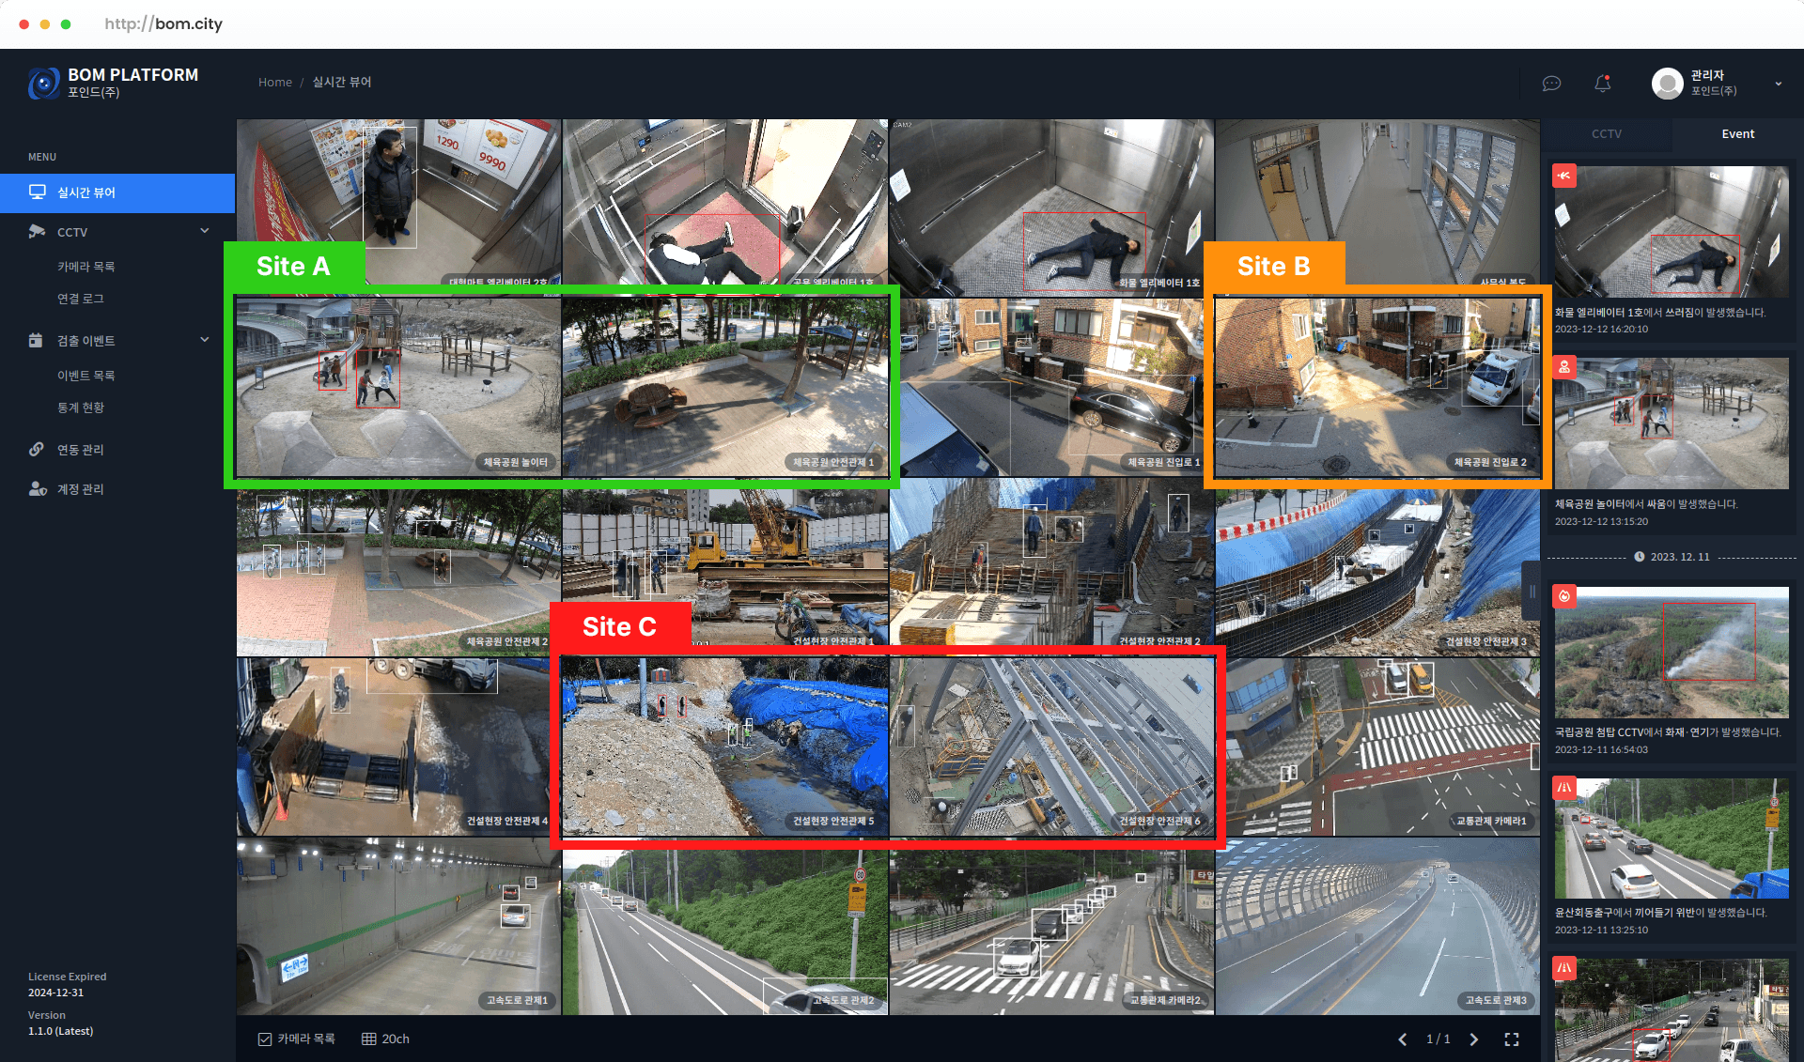Click the fire event badge icon
The height and width of the screenshot is (1062, 1804).
pyautogui.click(x=1564, y=595)
